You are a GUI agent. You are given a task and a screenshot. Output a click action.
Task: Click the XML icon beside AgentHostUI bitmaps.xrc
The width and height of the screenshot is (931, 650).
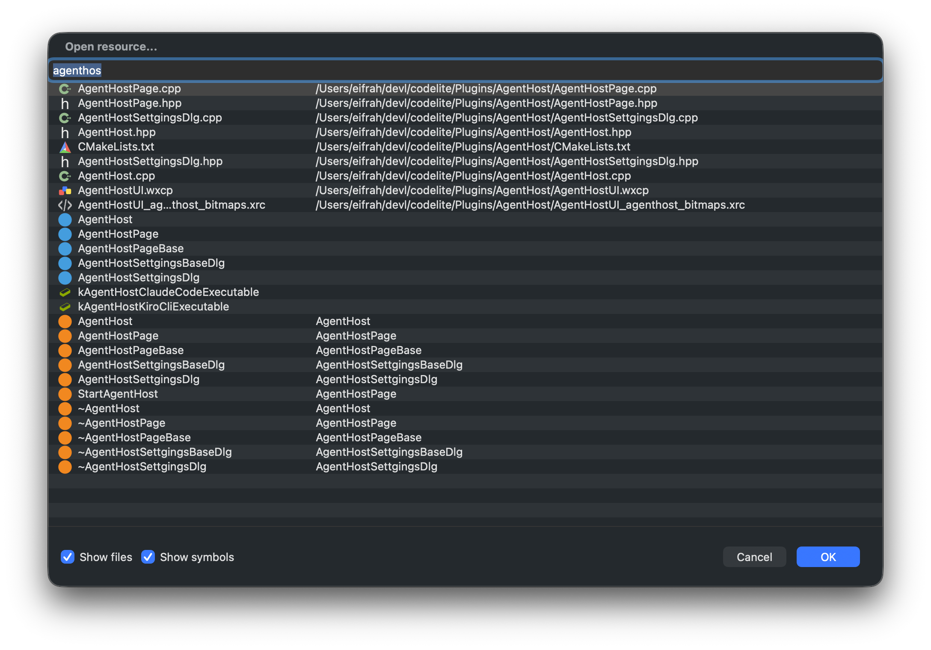[x=65, y=205]
